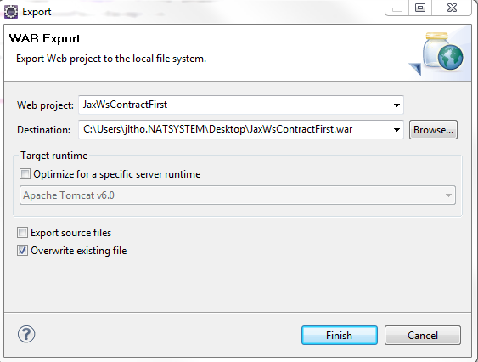Click the Overwrite existing file label

(x=79, y=251)
